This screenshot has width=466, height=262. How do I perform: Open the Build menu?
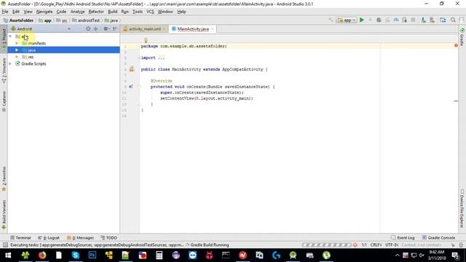112,12
